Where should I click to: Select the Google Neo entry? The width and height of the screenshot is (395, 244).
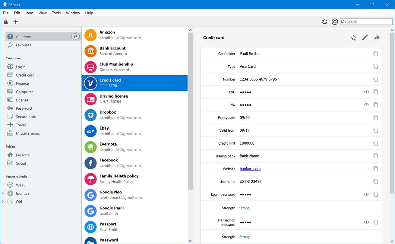click(x=134, y=195)
